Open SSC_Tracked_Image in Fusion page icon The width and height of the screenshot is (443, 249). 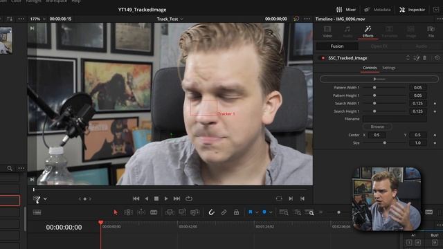417,58
